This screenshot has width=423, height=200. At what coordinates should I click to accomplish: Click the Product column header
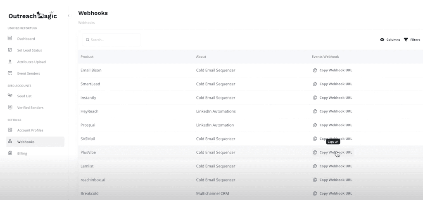click(x=87, y=56)
